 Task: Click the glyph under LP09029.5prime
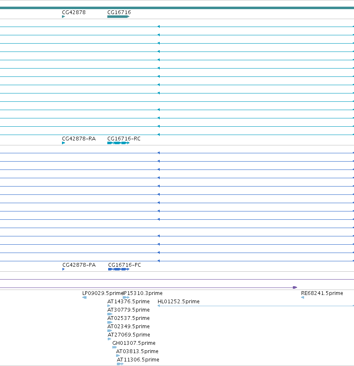point(84,297)
